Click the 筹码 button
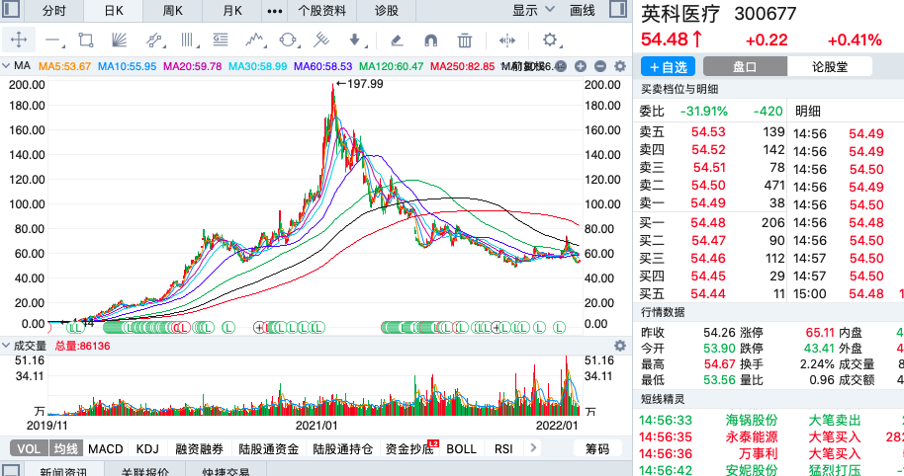Viewport: 904px width, 476px height. pos(597,449)
